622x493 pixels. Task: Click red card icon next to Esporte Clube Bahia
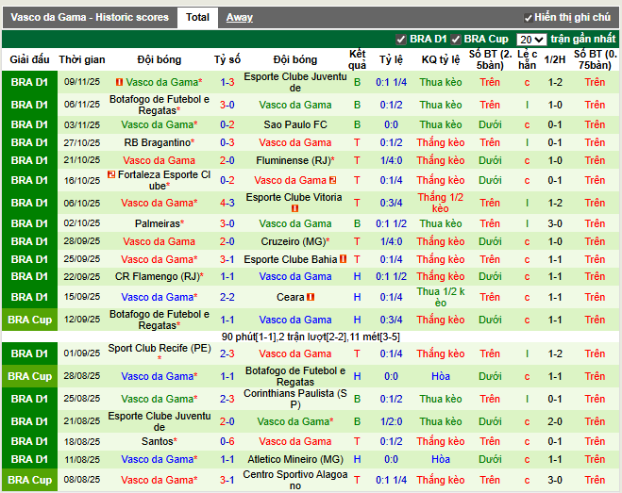click(344, 259)
